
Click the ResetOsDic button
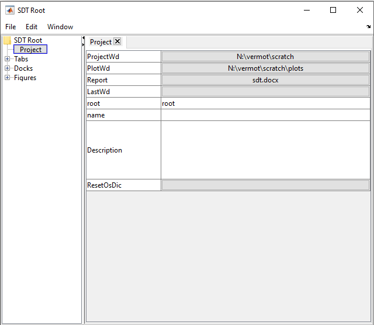[265, 185]
